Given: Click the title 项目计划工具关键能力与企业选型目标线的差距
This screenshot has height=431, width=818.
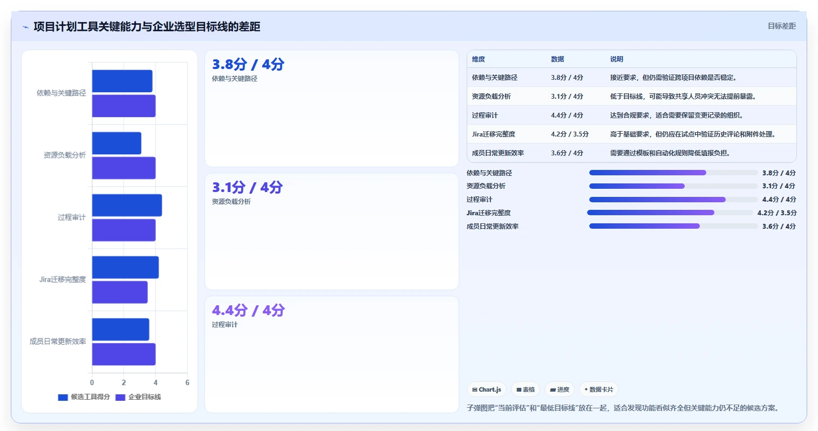Looking at the screenshot, I should click(x=147, y=26).
